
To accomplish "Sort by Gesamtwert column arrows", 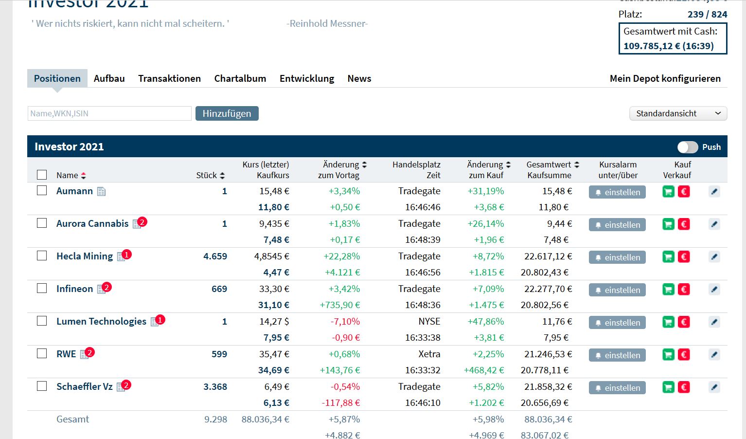I will pyautogui.click(x=577, y=165).
